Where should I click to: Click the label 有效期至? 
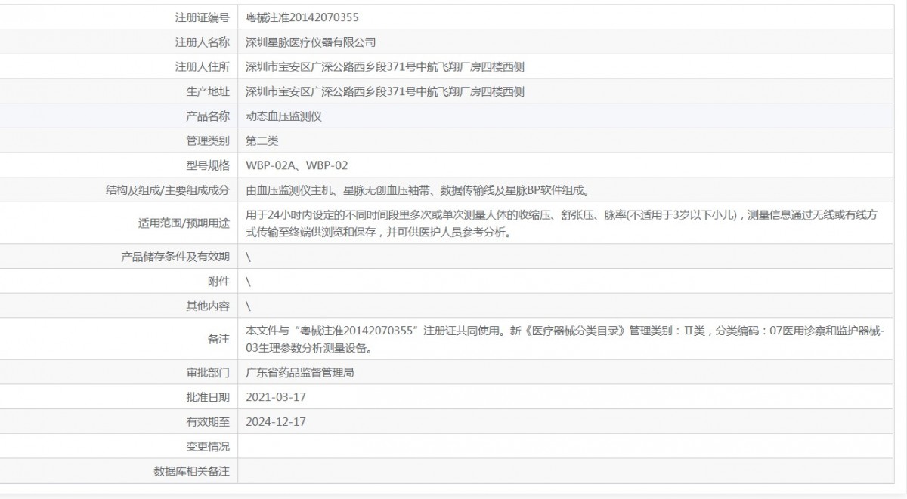click(208, 422)
